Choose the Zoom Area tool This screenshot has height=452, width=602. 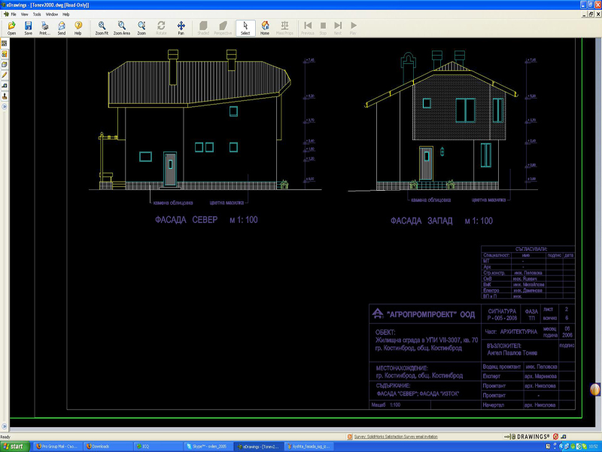tap(122, 28)
